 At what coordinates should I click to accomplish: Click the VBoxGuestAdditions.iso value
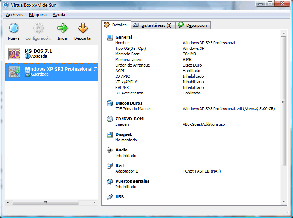(204, 124)
